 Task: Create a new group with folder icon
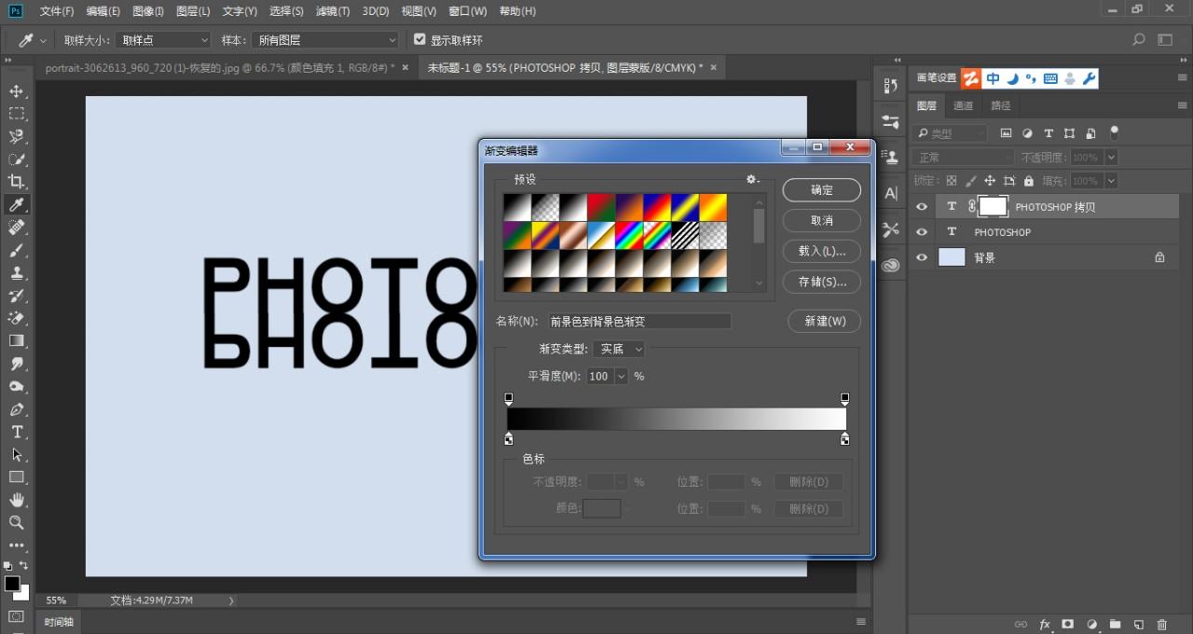1115,624
